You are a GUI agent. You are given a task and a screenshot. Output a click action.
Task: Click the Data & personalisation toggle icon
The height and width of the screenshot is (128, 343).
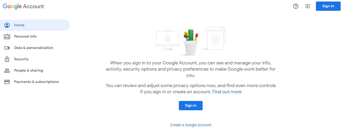click(7, 48)
